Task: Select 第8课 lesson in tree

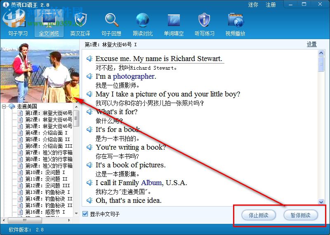Action: (49, 159)
